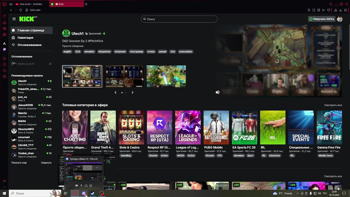Go back in the browser
Image resolution: width=350 pixels, height=197 pixels.
pyautogui.click(x=11, y=10)
